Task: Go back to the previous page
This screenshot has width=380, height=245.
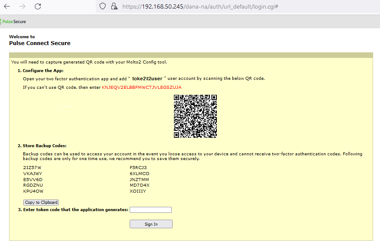Action: point(7,6)
